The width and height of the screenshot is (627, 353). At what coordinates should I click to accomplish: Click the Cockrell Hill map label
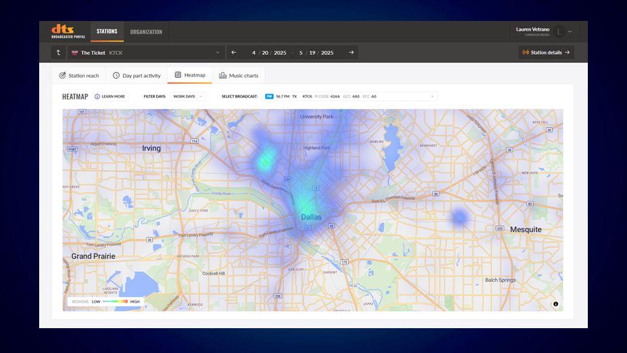(x=214, y=273)
